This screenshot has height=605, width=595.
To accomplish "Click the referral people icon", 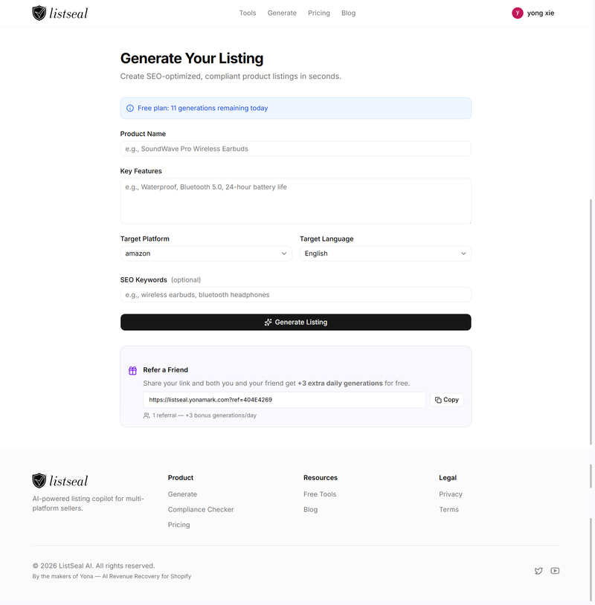I will [x=147, y=415].
